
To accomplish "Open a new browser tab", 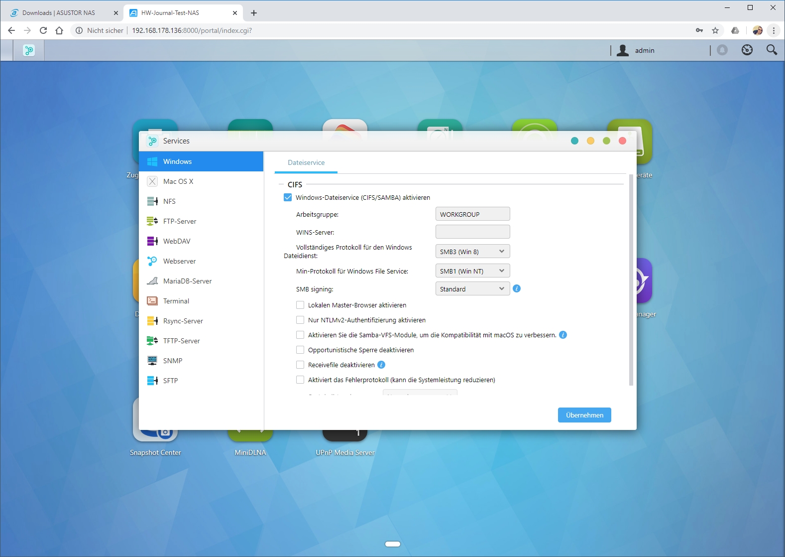I will point(254,13).
